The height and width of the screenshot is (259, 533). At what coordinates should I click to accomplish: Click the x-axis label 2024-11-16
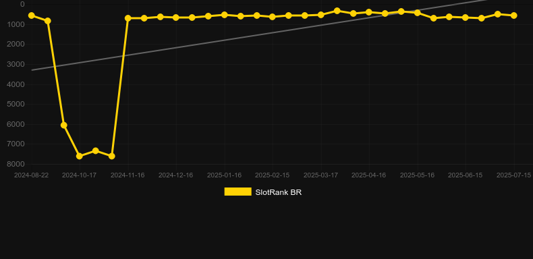point(128,175)
